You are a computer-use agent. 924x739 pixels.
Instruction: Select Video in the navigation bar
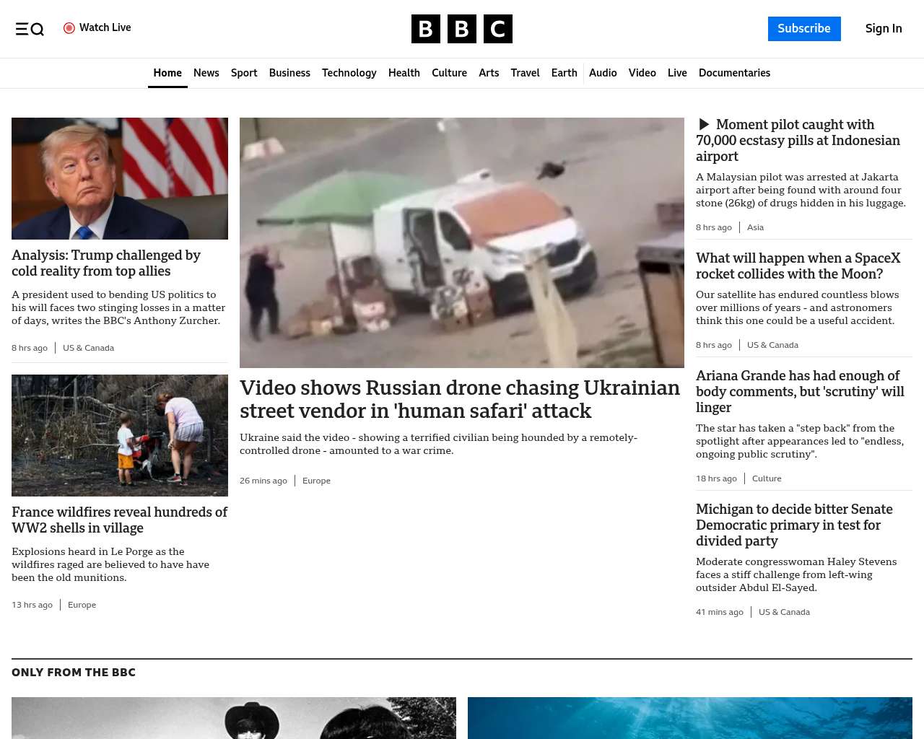(642, 73)
